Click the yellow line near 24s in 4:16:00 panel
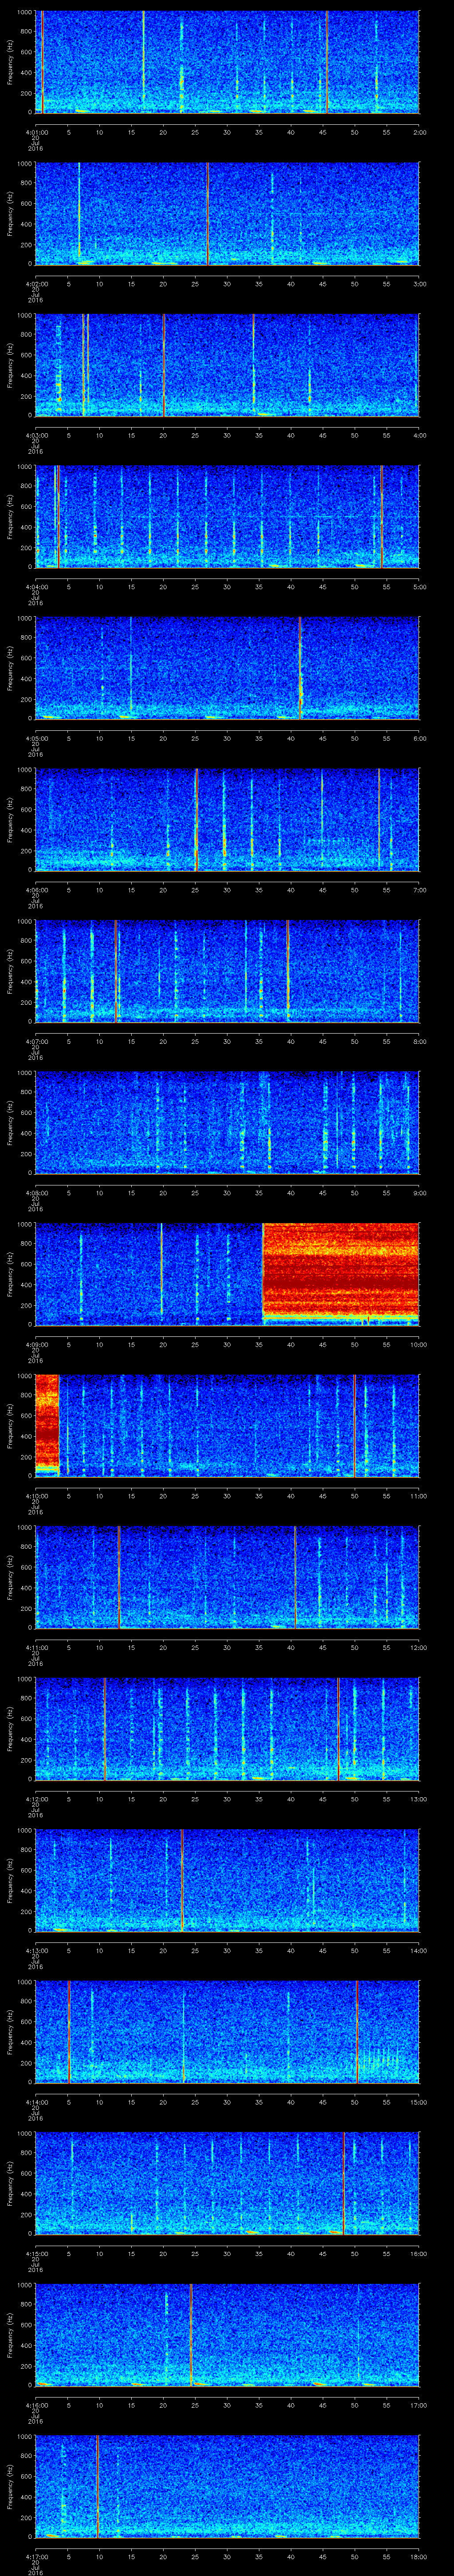Viewport: 454px width, 2576px height. [x=191, y=2334]
